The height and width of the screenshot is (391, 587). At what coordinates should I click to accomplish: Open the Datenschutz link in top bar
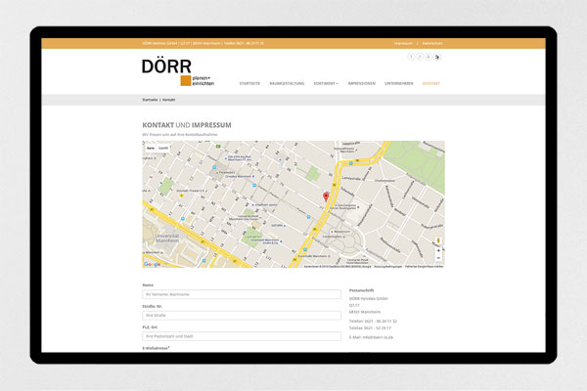point(430,44)
